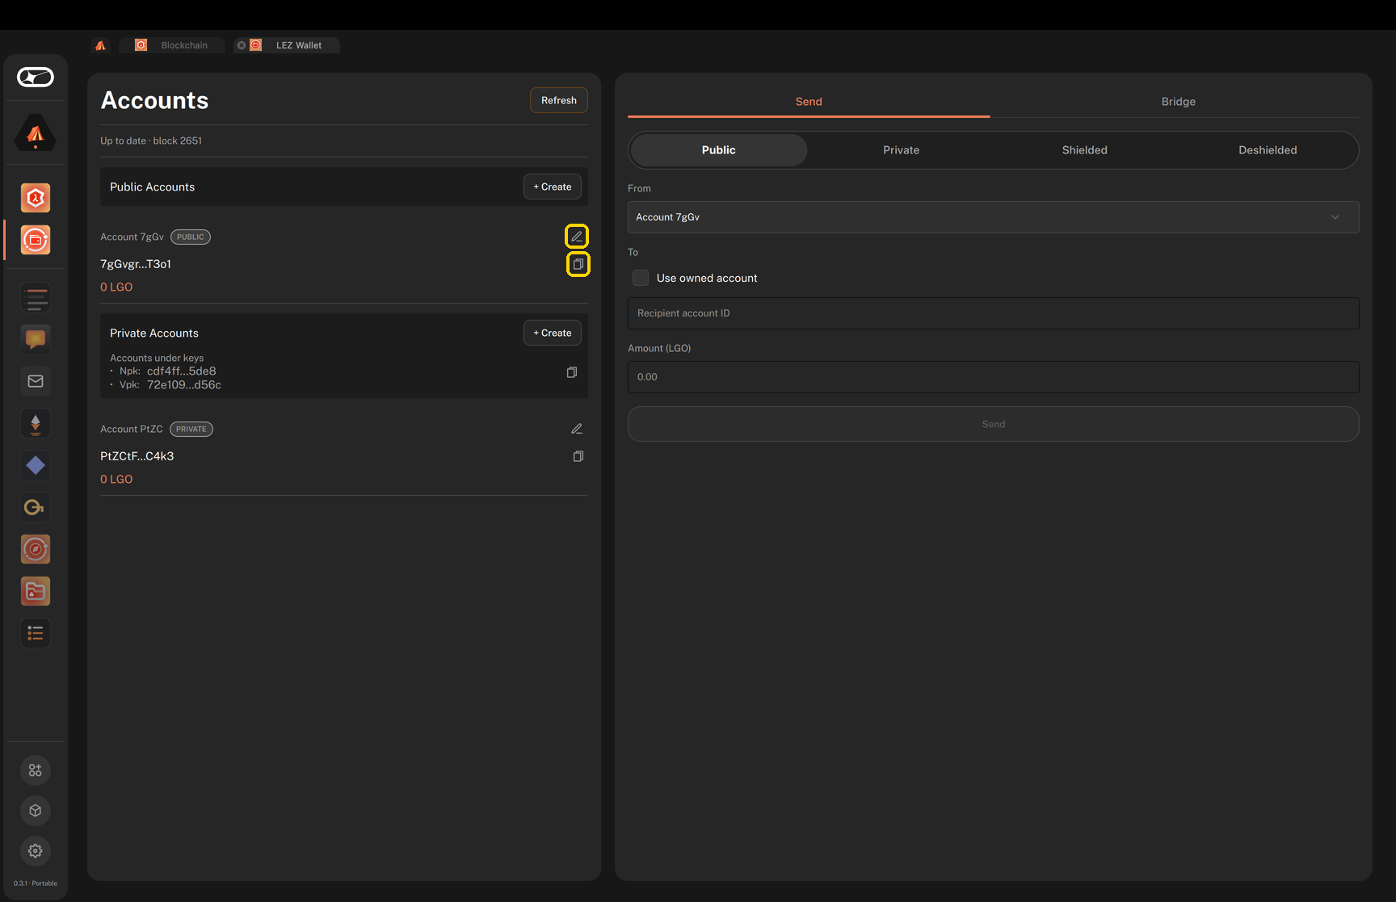Open the file folder app in sidebar
1396x902 pixels.
point(36,591)
